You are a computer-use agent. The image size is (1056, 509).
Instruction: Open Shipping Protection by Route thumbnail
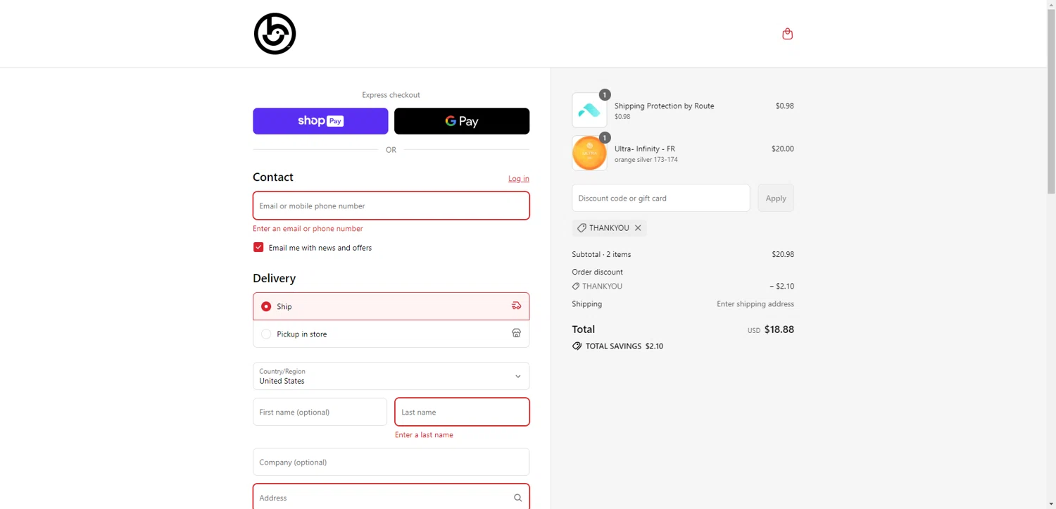[589, 110]
